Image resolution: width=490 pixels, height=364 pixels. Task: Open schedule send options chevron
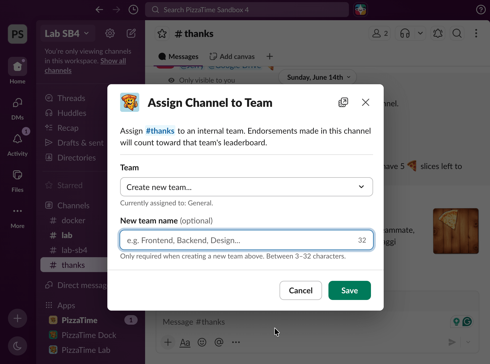468,342
